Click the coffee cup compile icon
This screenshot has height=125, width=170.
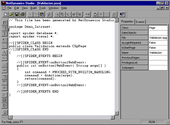95,14
